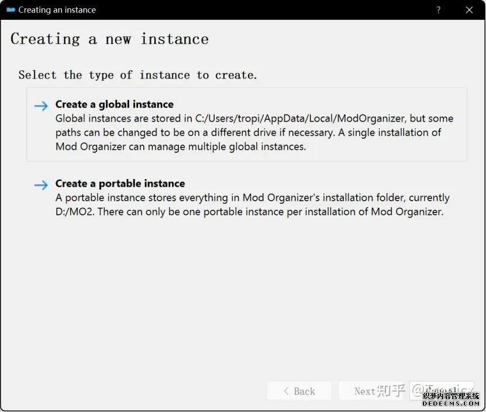Click blue arrow beside Create a global instance
Viewport: 486px width, 412px height.
pyautogui.click(x=41, y=106)
